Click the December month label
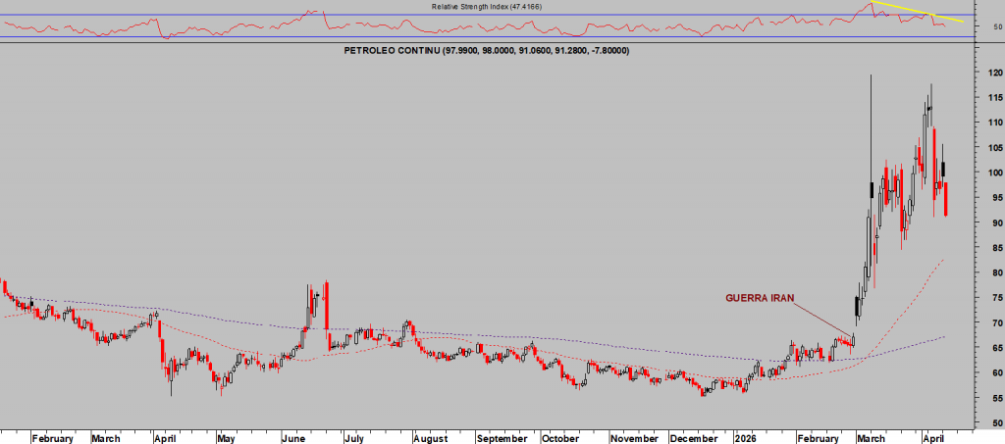This screenshot has height=444, width=1005. [x=694, y=438]
